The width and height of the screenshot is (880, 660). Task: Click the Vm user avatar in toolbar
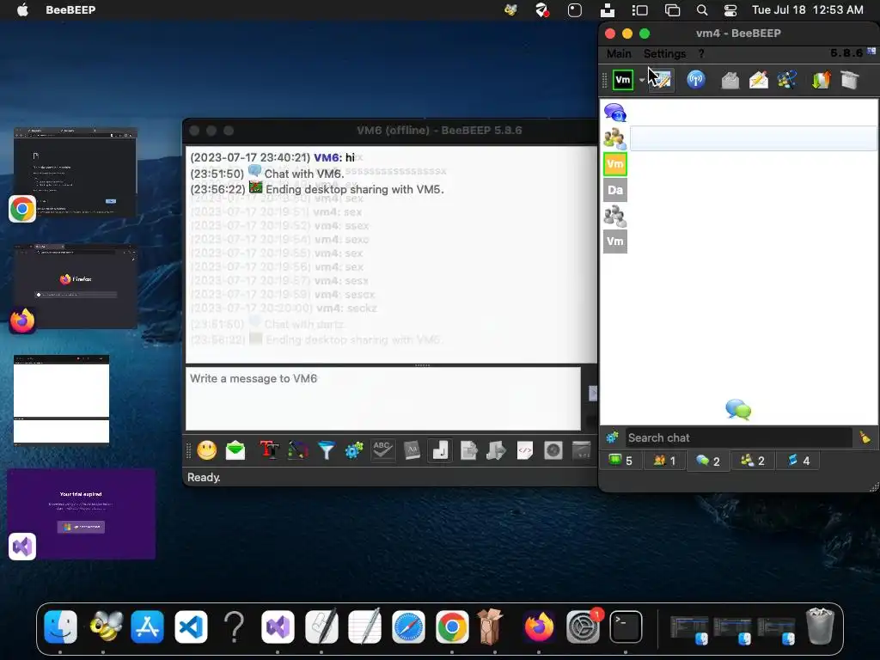623,80
